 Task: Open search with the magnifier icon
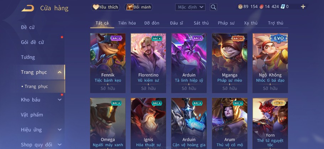[213, 7]
